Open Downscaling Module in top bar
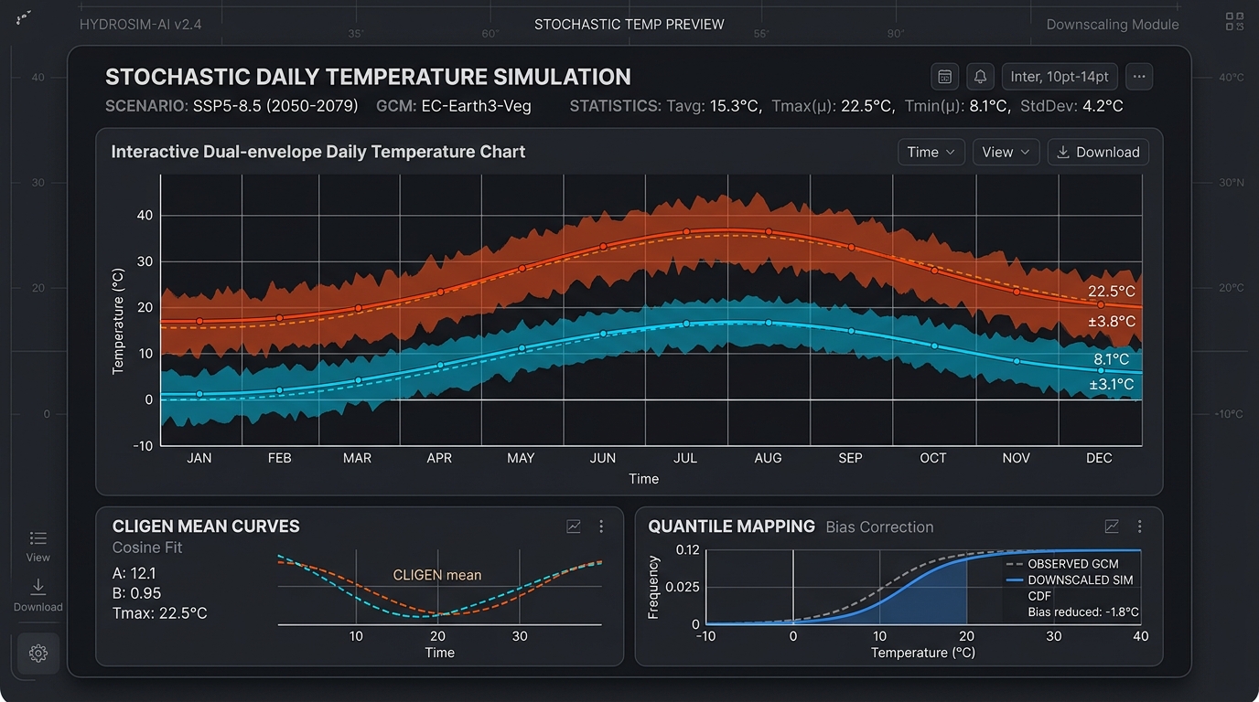 point(1113,25)
